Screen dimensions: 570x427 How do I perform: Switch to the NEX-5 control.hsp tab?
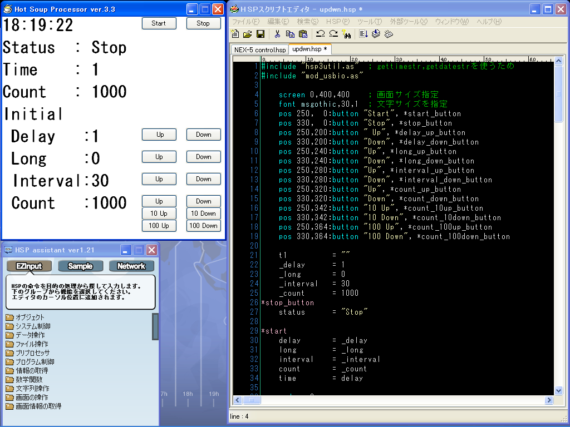coord(259,49)
